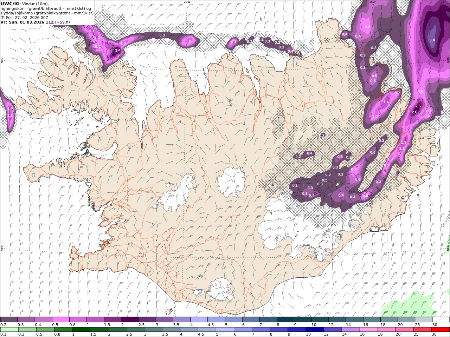Click the 0.1 label in the rain legend
450x337 pixels.
pos(3,334)
